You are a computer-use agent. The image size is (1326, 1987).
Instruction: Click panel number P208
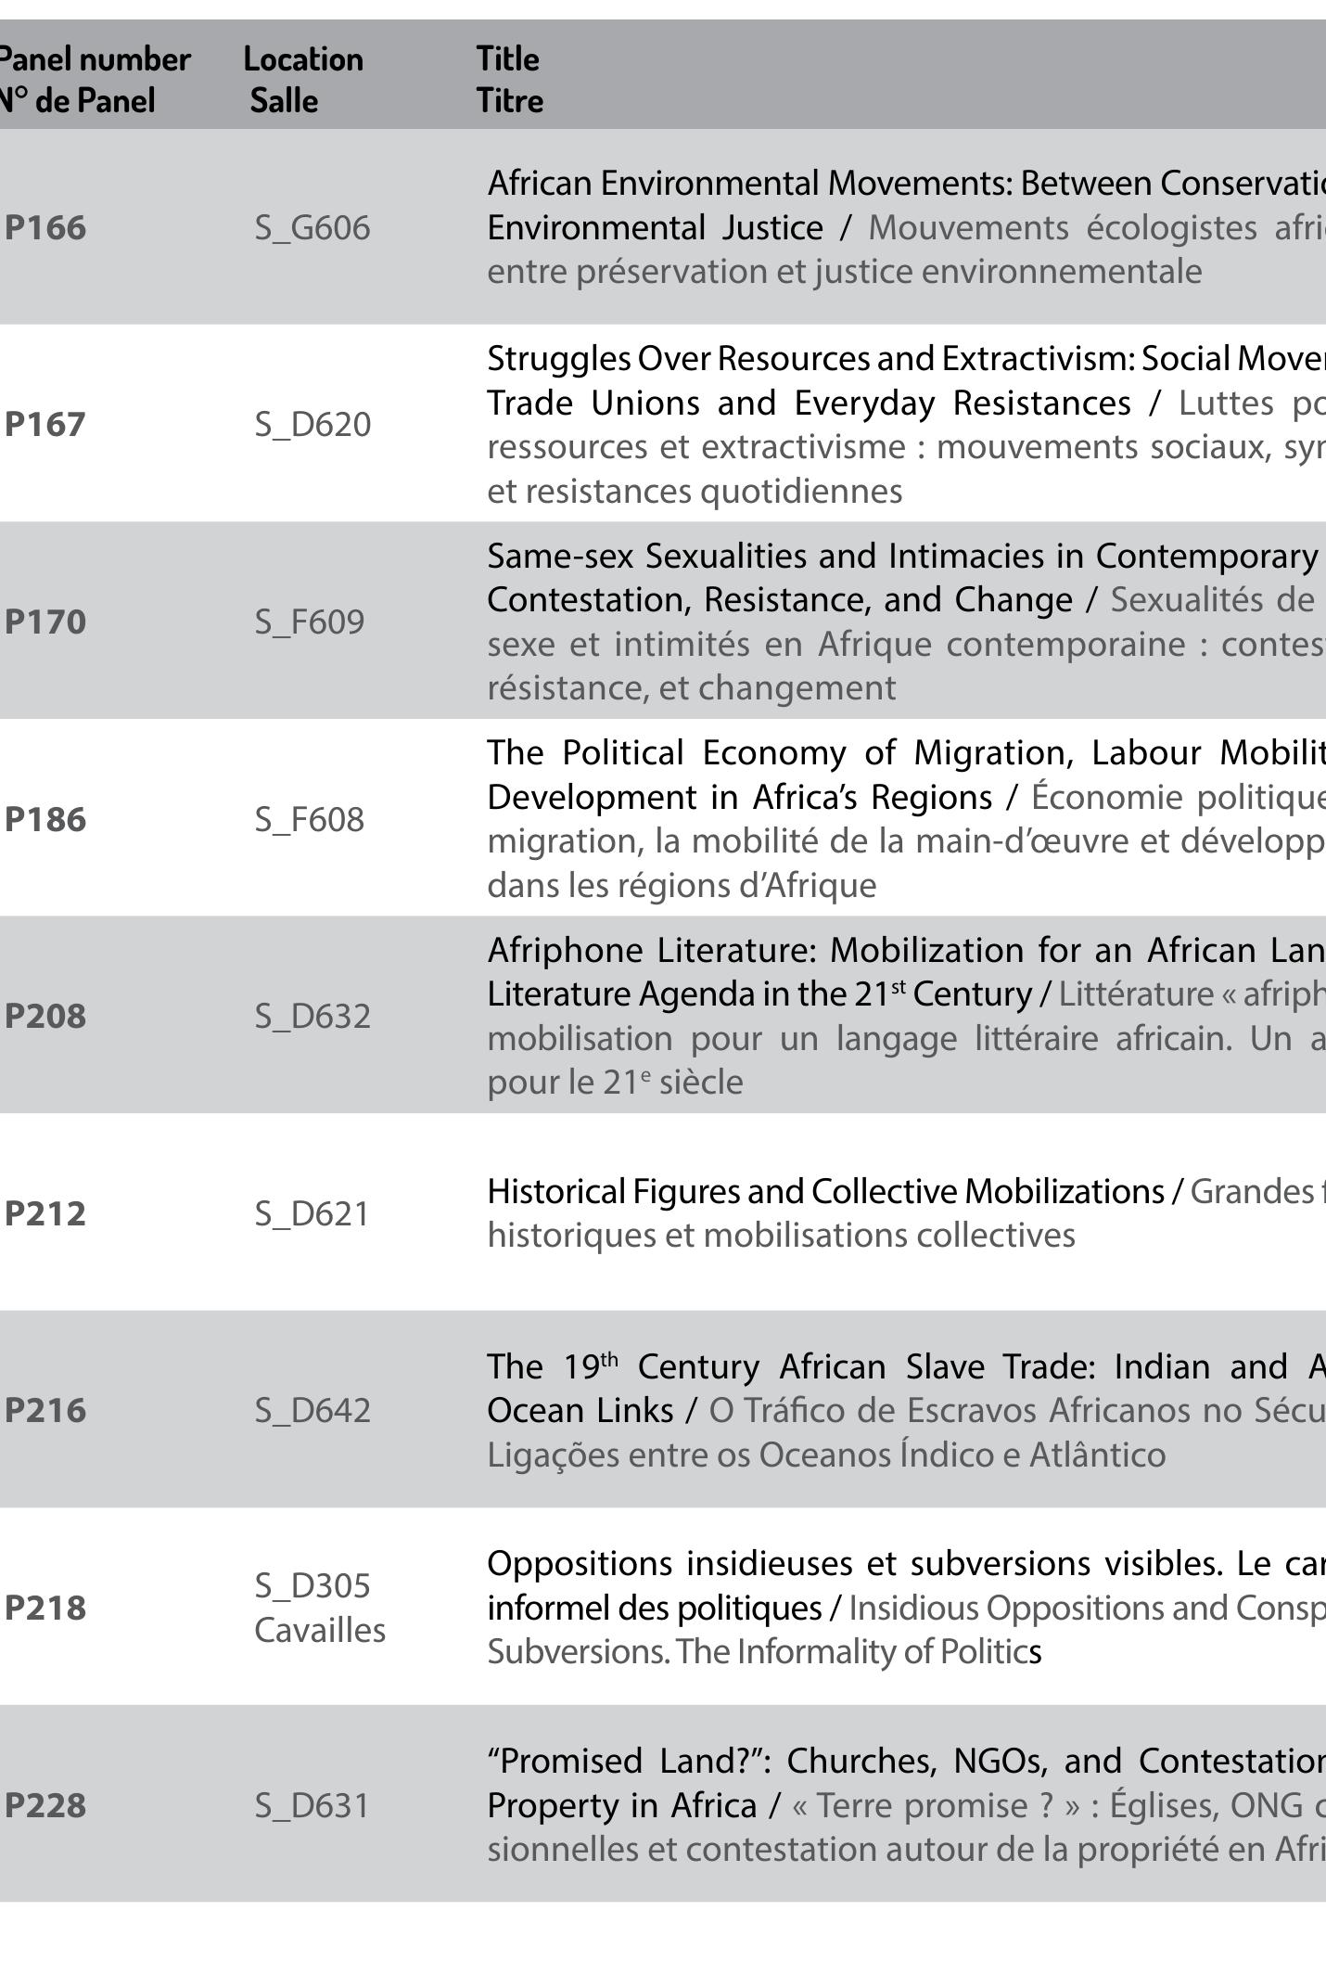tap(45, 1016)
